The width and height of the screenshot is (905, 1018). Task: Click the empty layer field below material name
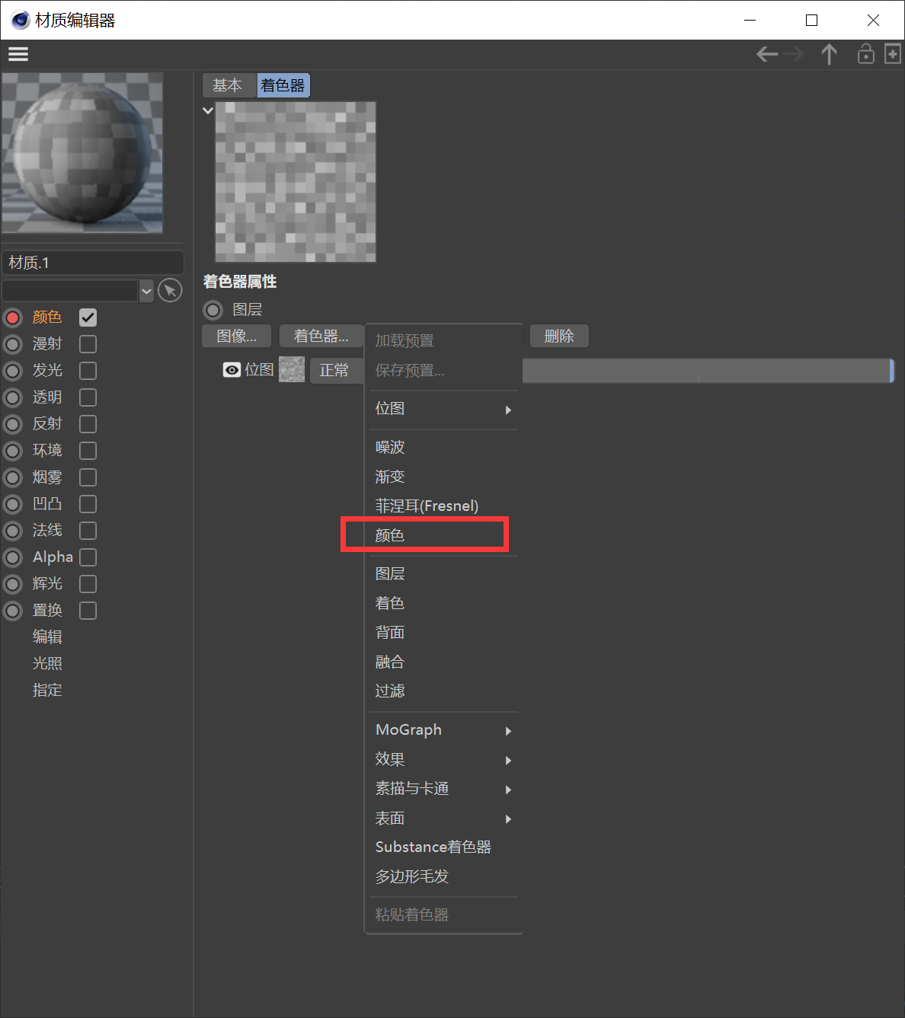70,291
